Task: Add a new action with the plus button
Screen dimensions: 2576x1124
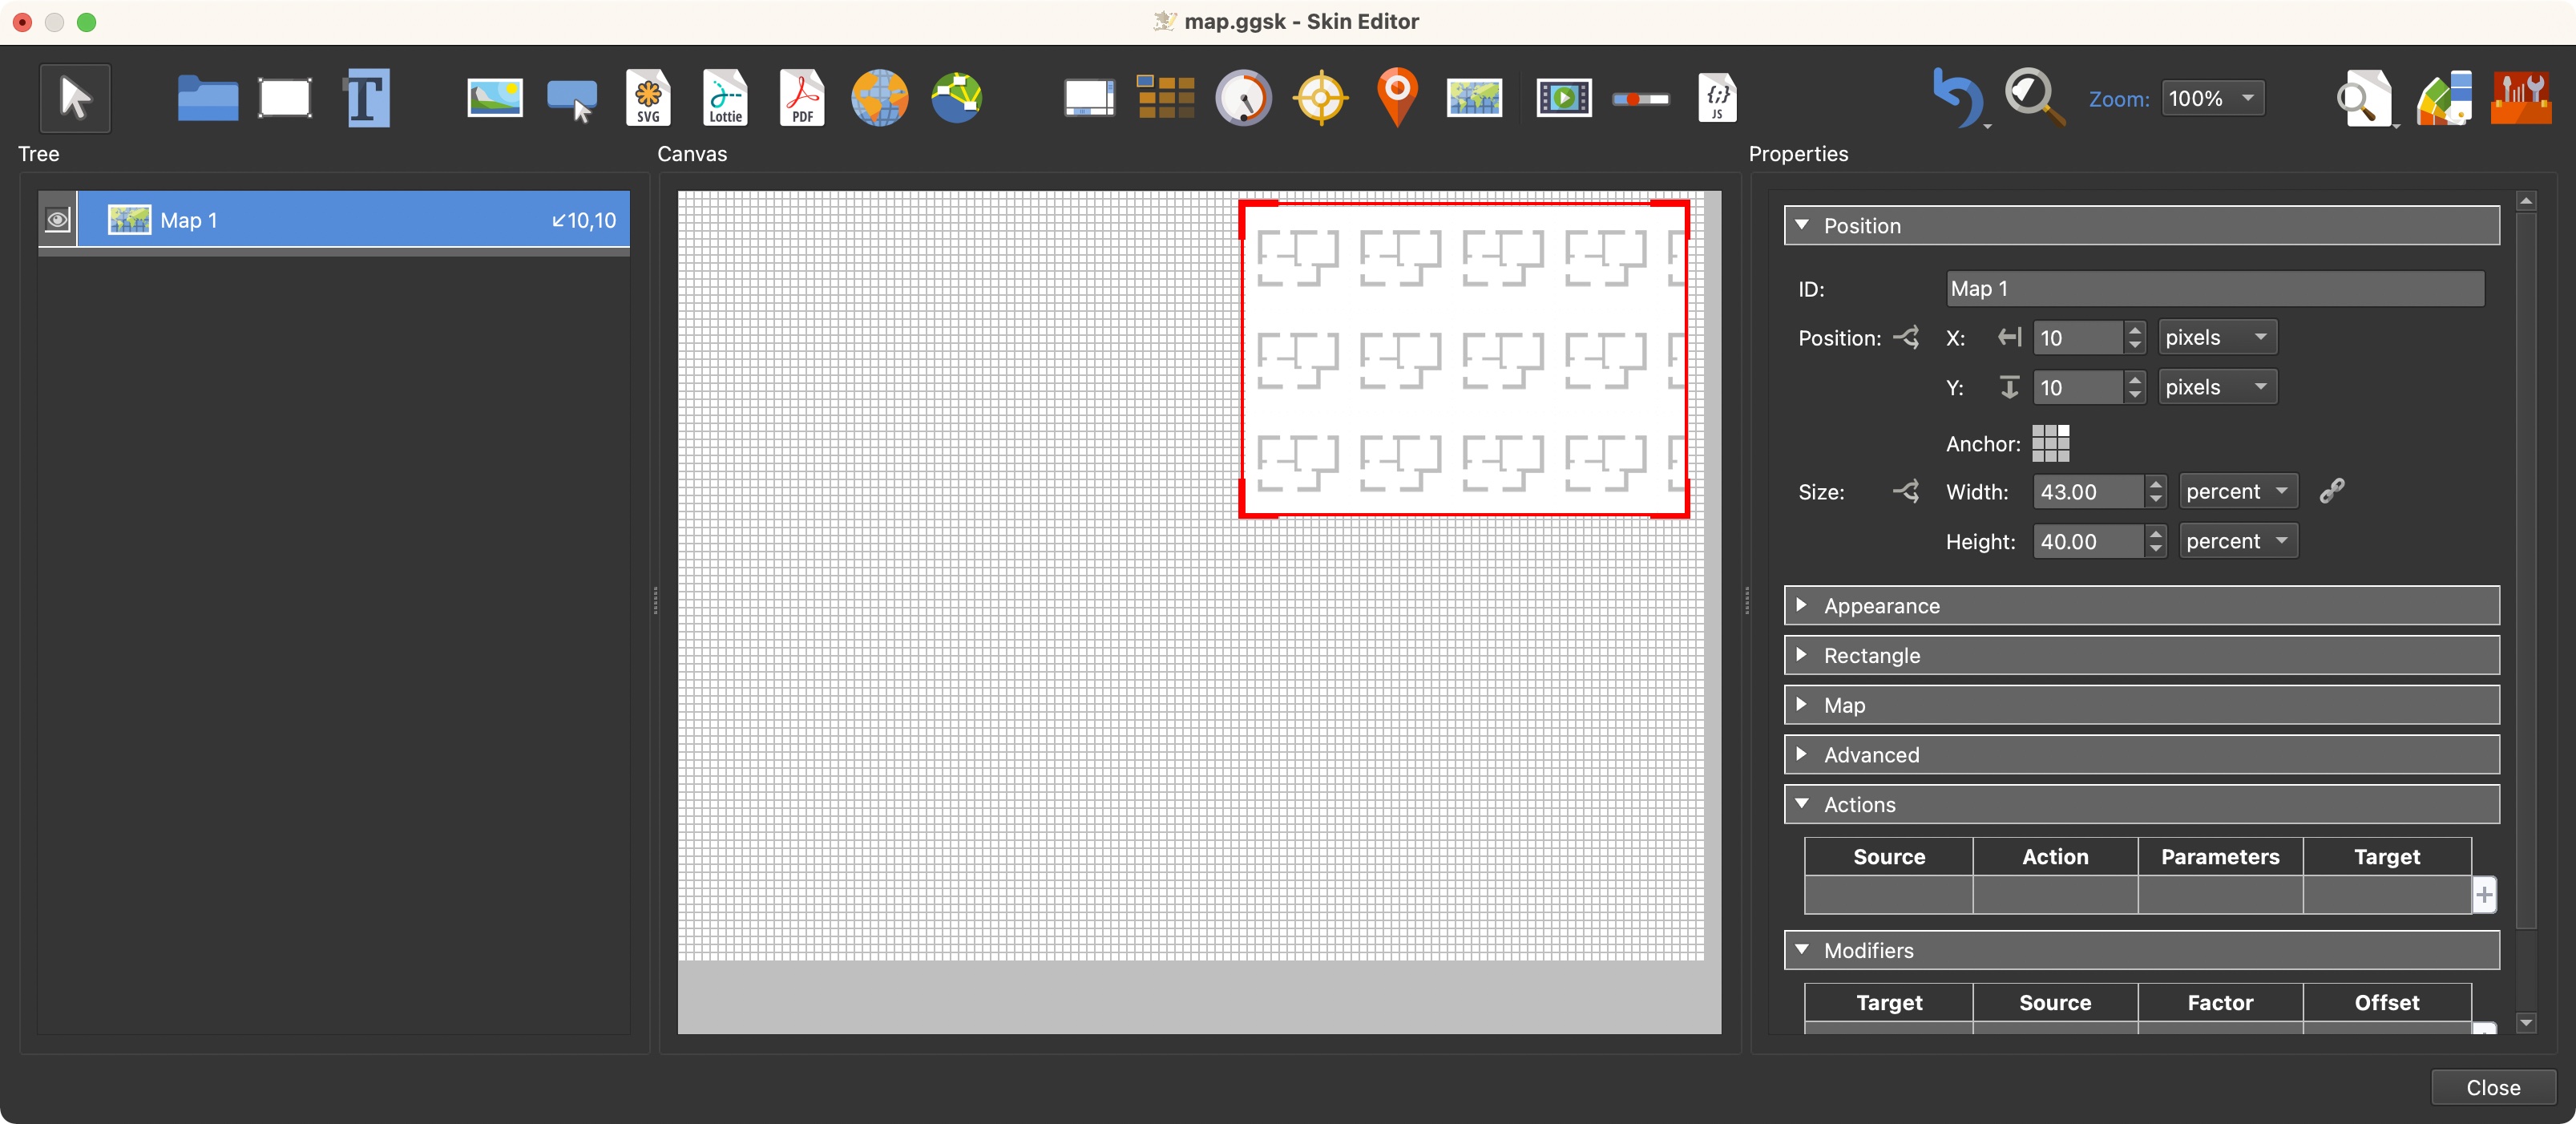Action: pyautogui.click(x=2484, y=894)
